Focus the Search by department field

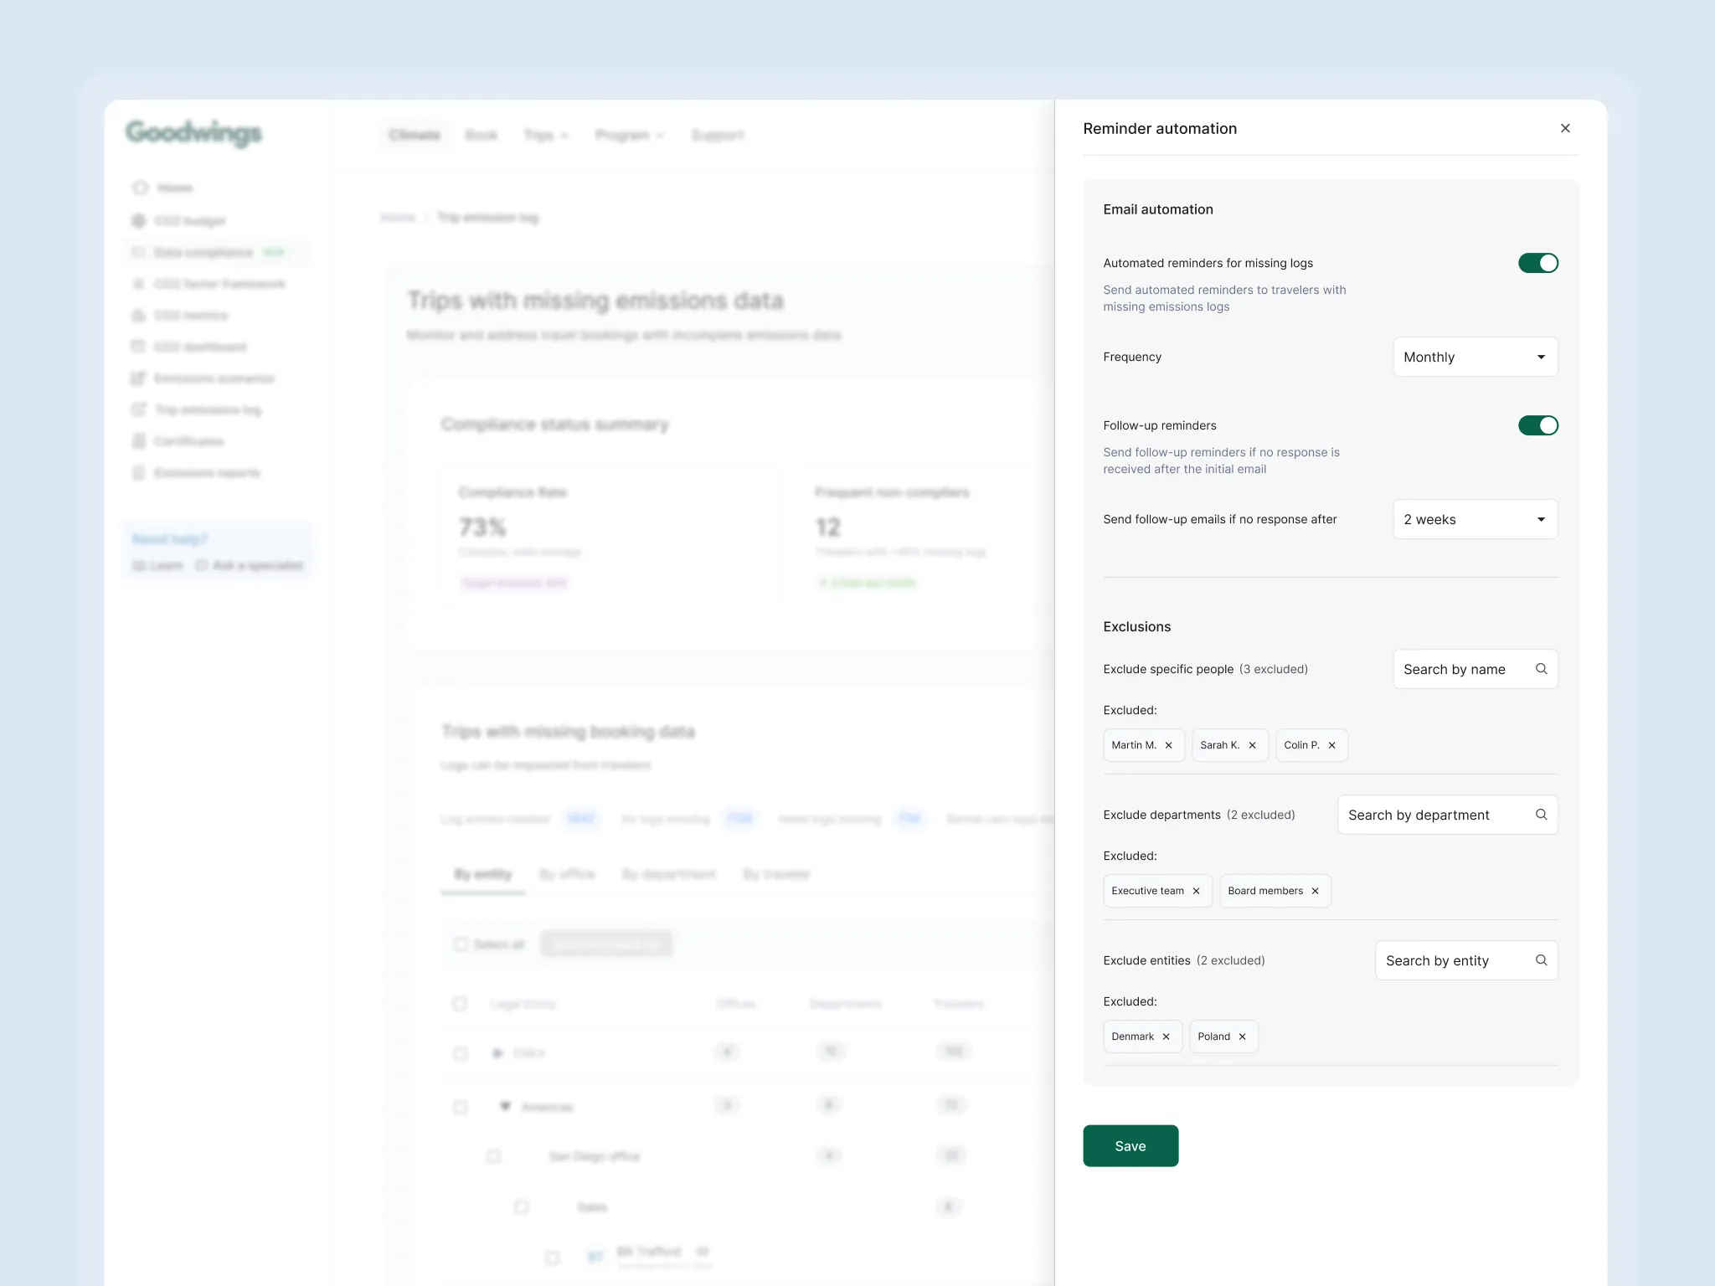coord(1432,815)
